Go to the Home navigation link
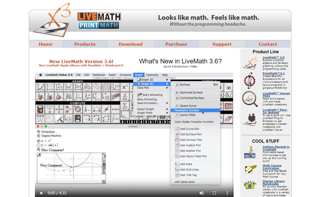The height and width of the screenshot is (197, 320). coord(46,44)
